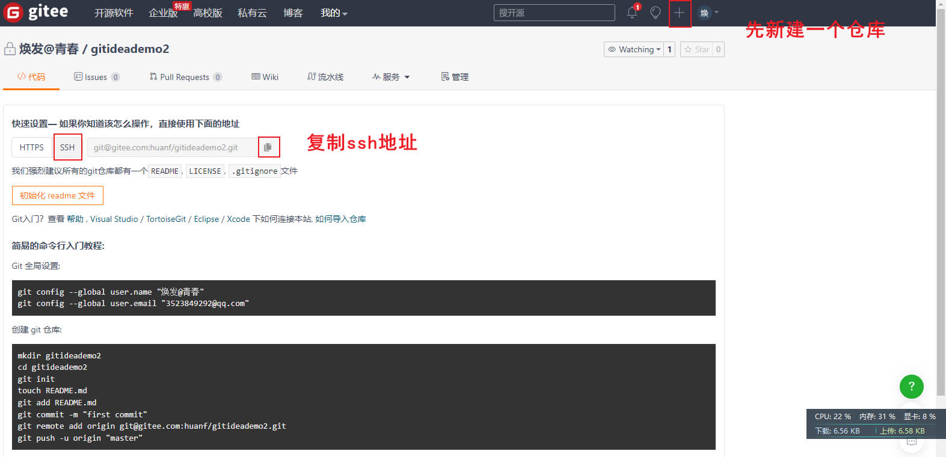Open the Xcode link
946x457 pixels.
pyautogui.click(x=238, y=219)
